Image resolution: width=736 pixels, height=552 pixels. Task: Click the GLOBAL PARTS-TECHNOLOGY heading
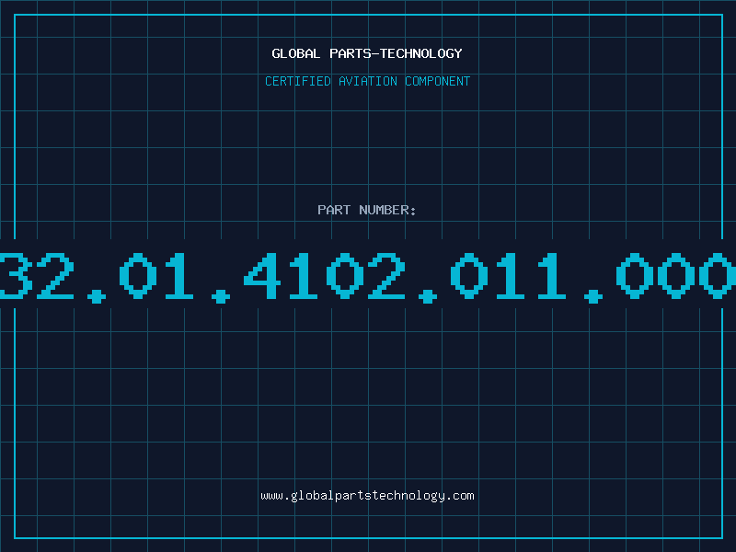click(367, 53)
